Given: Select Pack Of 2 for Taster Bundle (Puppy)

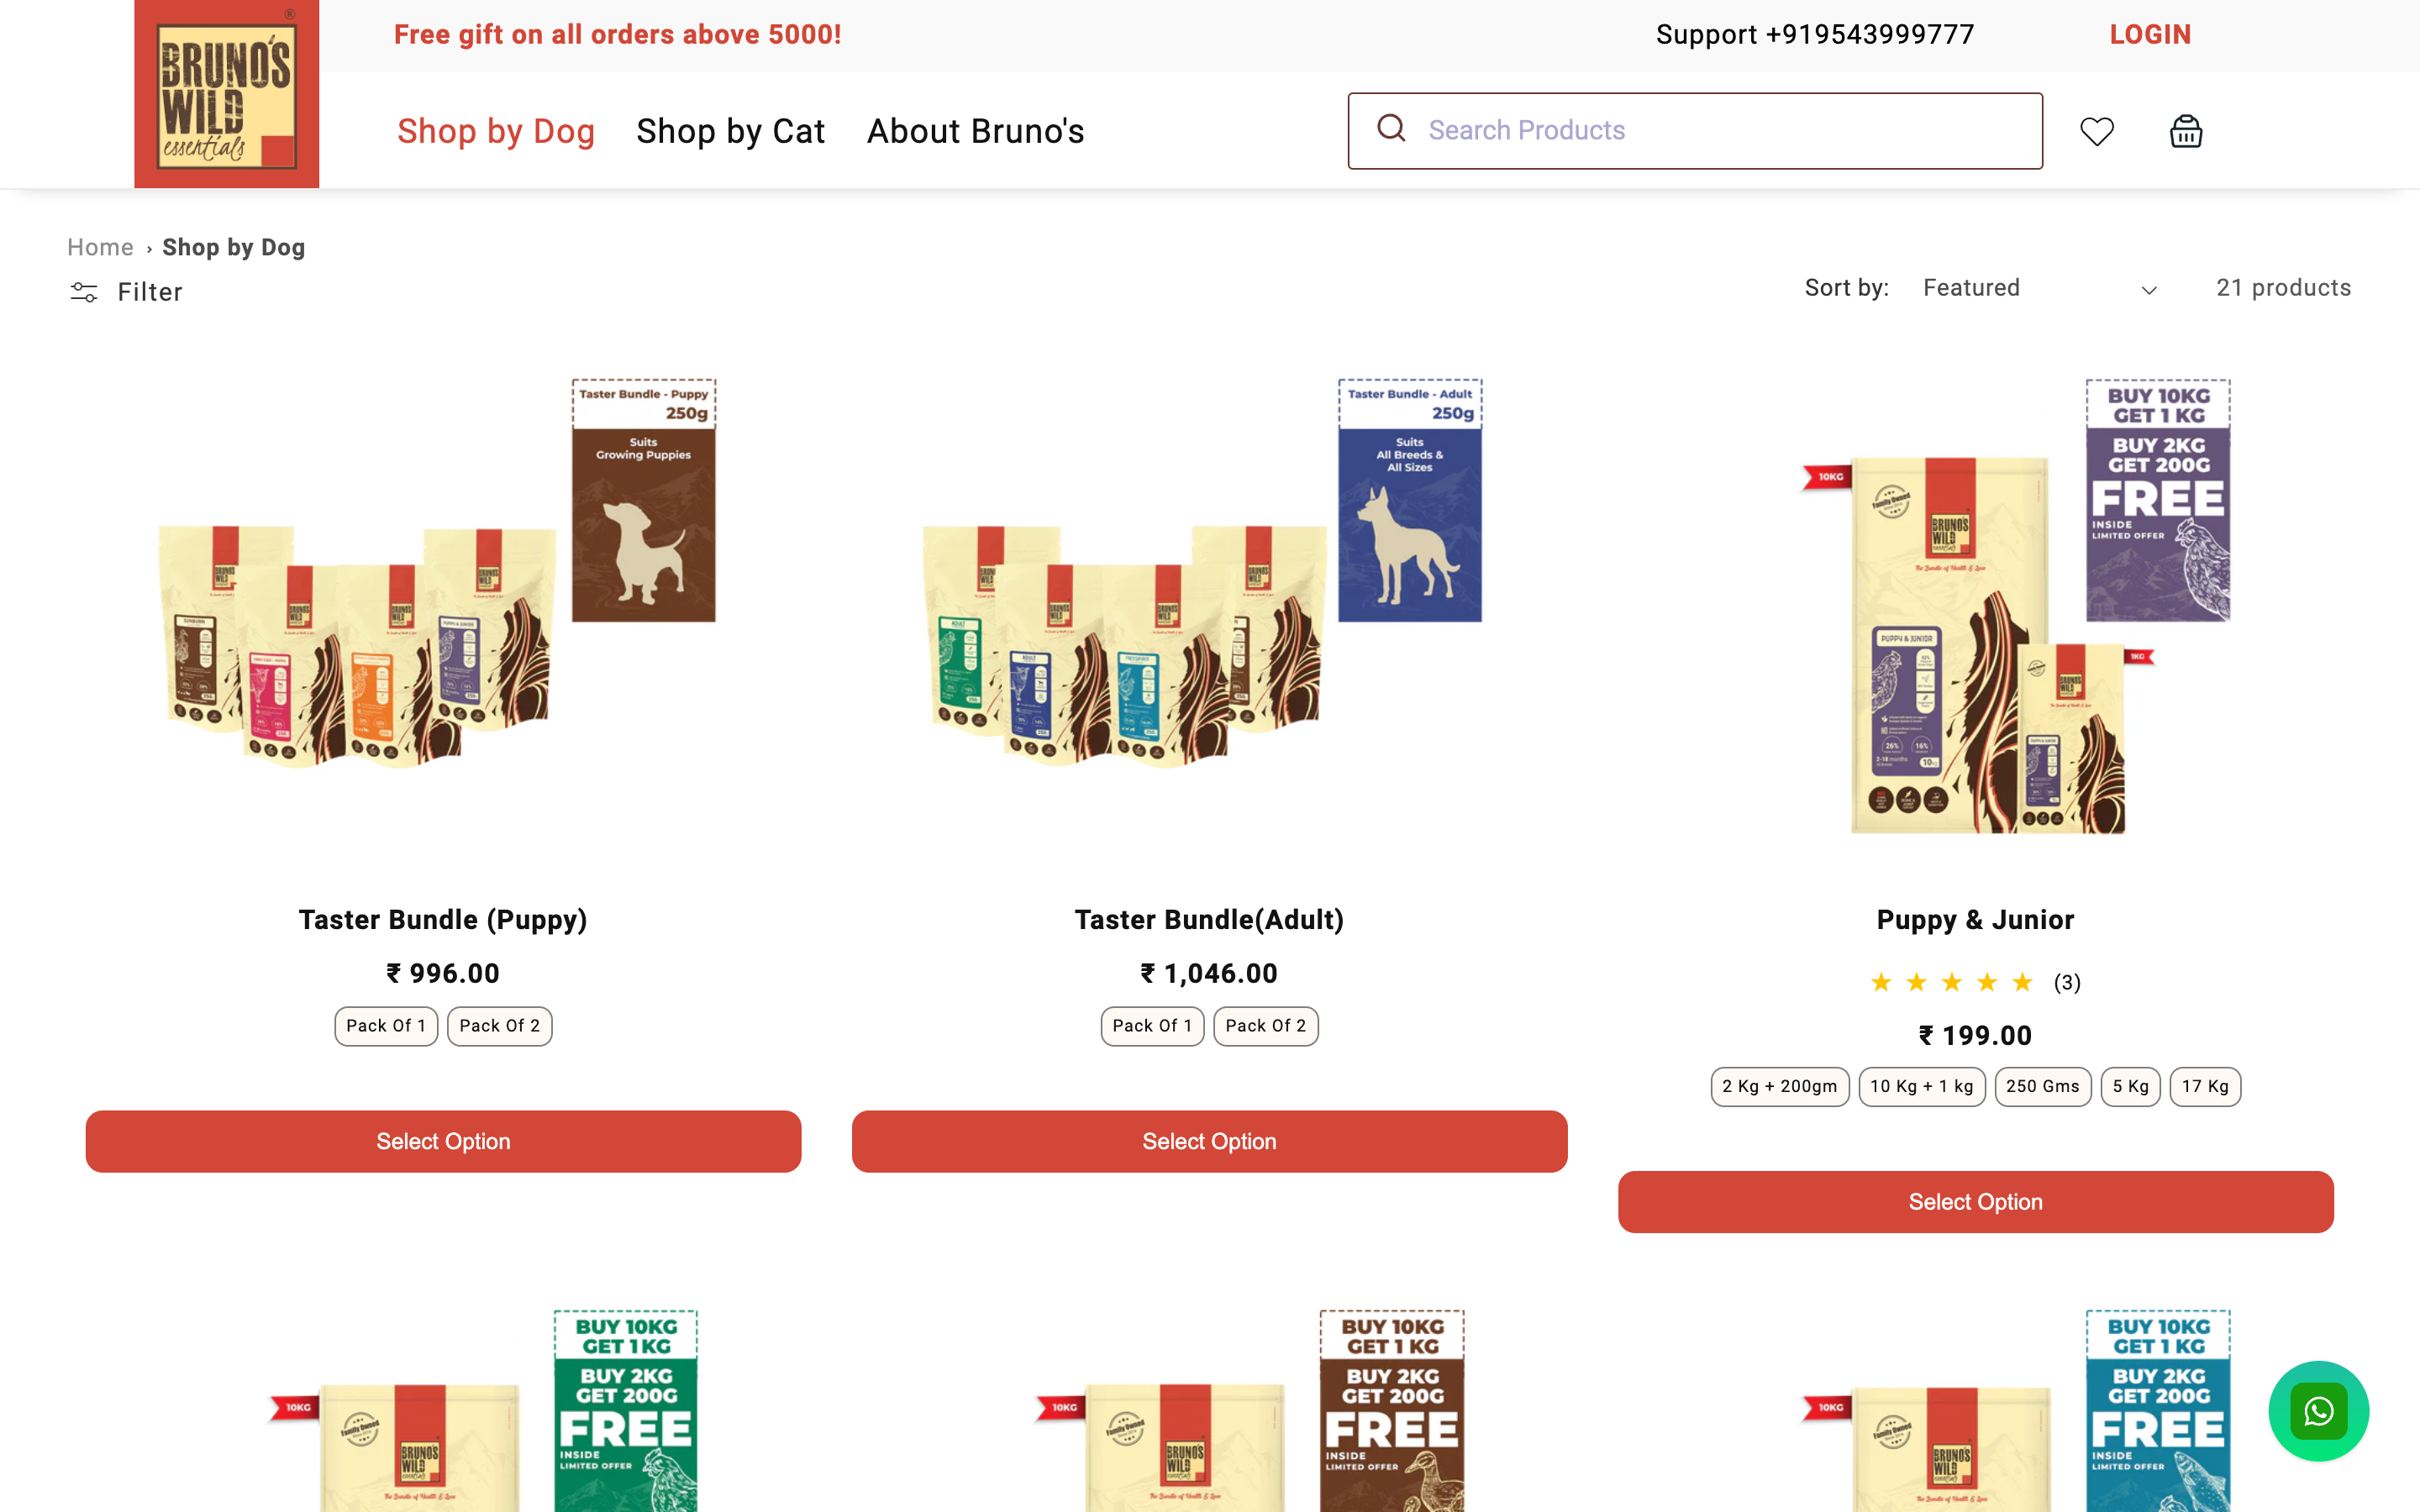Looking at the screenshot, I should [499, 1025].
